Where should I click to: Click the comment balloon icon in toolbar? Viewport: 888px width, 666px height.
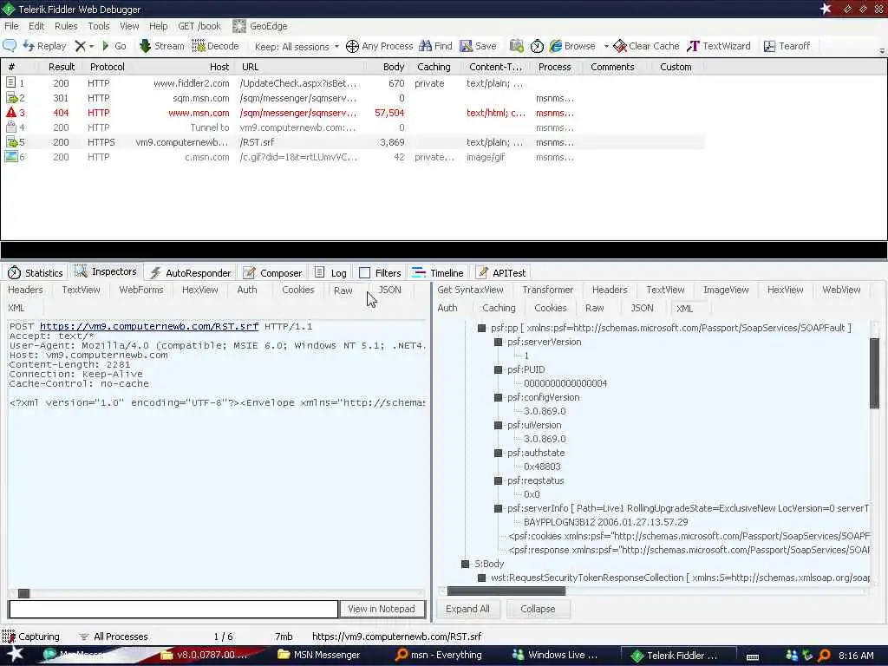click(10, 46)
